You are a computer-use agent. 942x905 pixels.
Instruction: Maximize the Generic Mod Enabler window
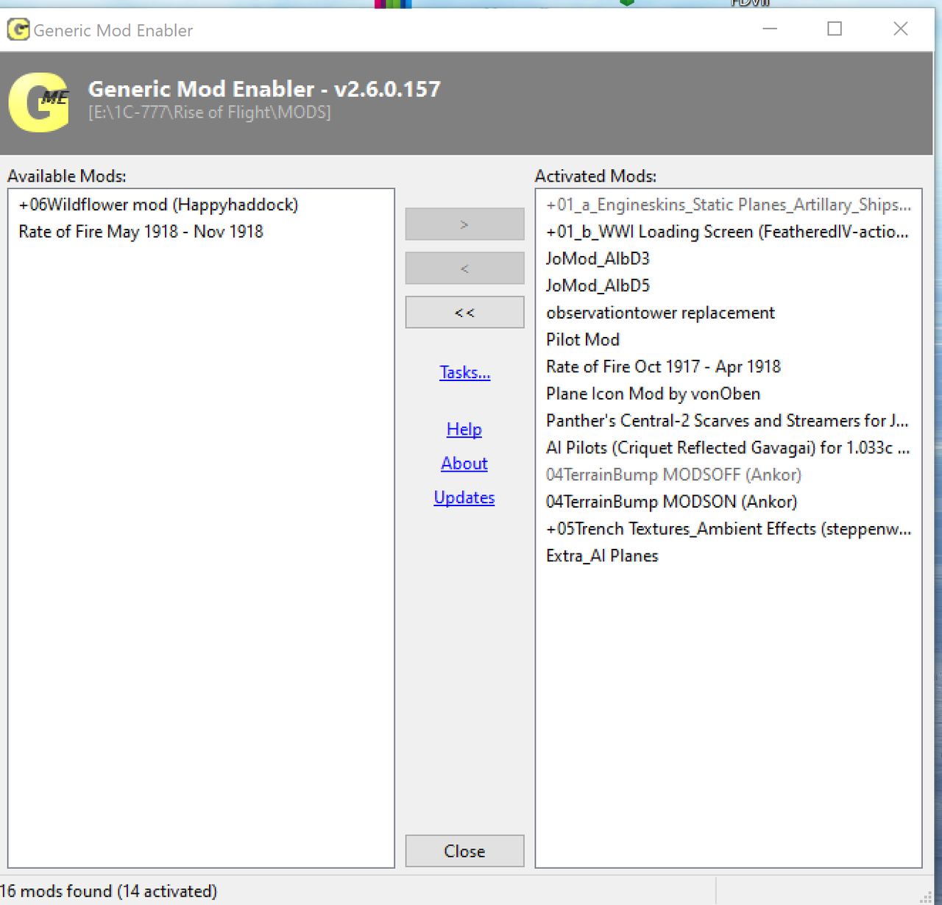[x=835, y=29]
